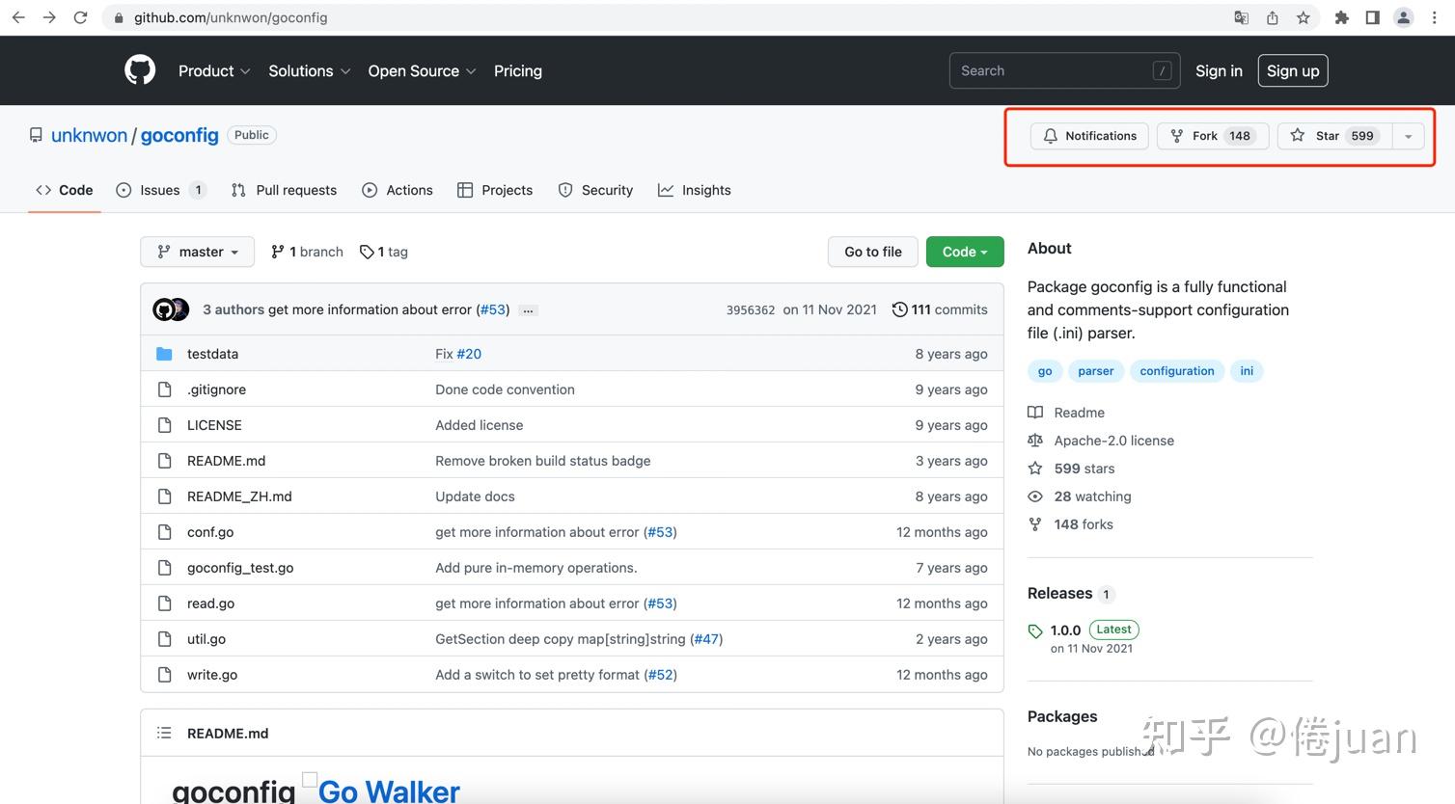Expand commit message ellipsis button
1455x804 pixels.
click(528, 310)
